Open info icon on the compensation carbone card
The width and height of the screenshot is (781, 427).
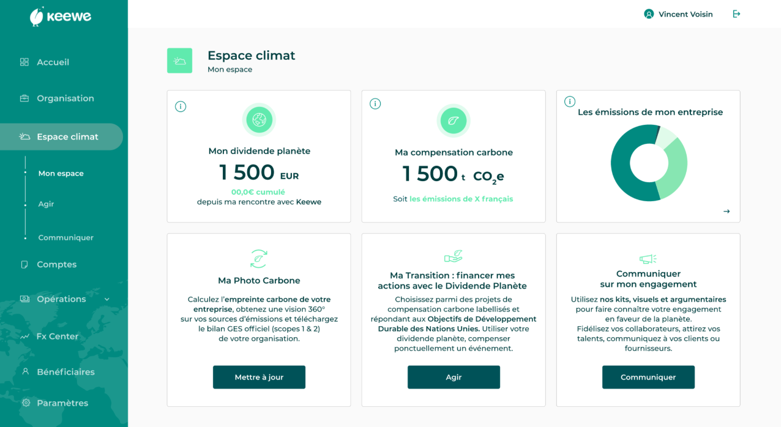point(375,104)
